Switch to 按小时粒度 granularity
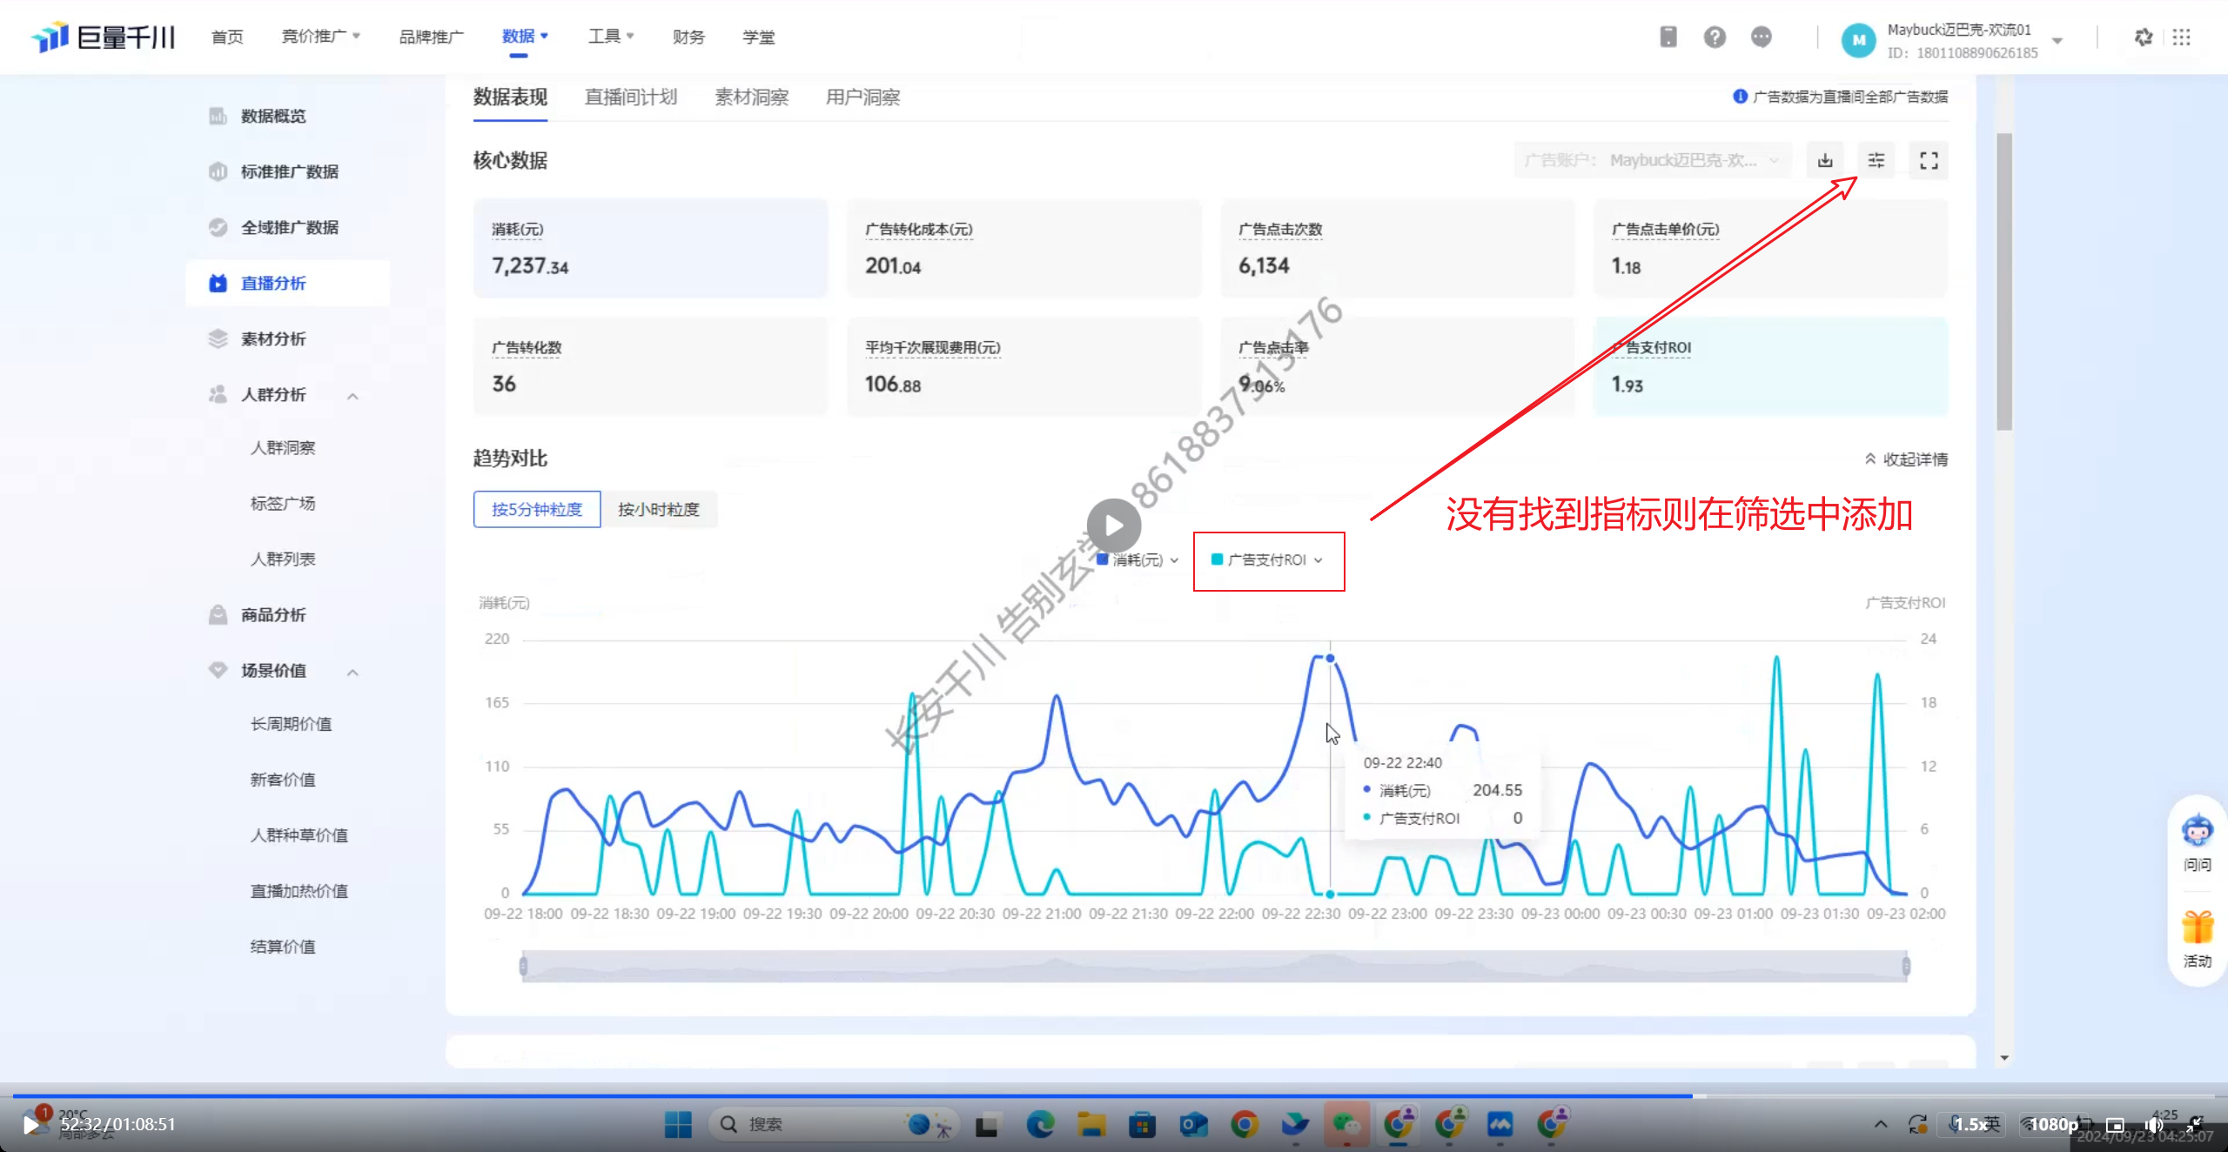The height and width of the screenshot is (1152, 2228). tap(659, 510)
